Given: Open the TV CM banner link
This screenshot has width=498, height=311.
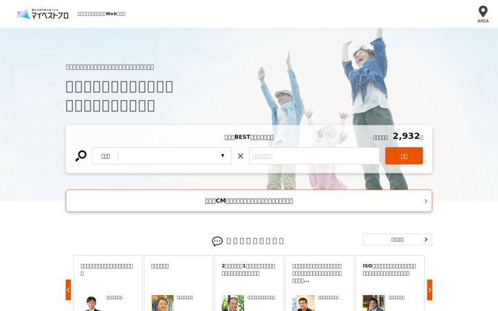Looking at the screenshot, I should coord(249,201).
